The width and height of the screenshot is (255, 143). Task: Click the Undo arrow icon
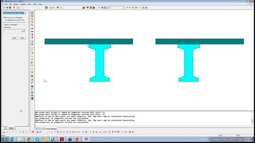tap(18, 8)
